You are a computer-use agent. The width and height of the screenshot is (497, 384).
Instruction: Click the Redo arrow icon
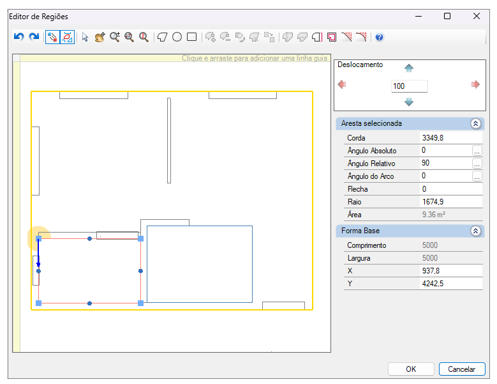(x=34, y=37)
